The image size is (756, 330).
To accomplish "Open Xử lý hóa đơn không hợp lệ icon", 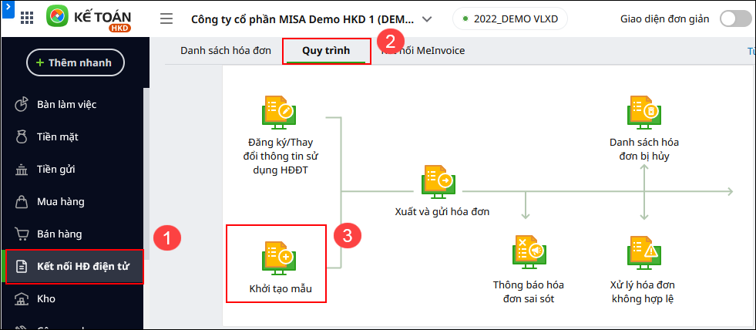I will pyautogui.click(x=644, y=252).
